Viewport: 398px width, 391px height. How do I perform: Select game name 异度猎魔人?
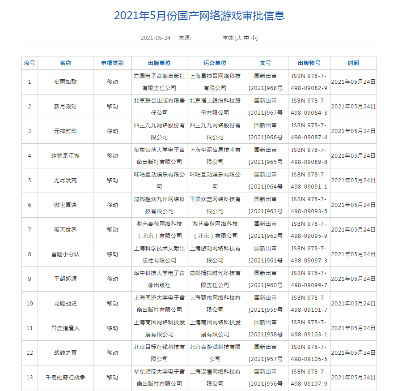point(65,328)
